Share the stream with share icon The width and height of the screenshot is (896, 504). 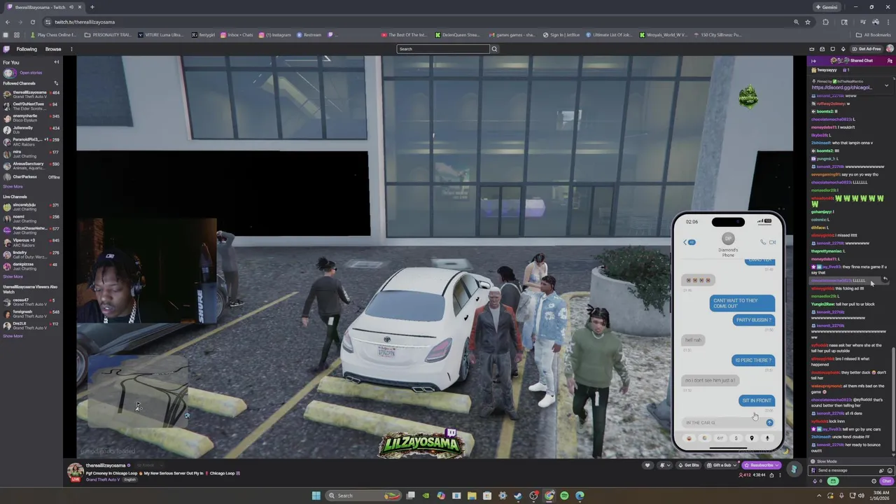pos(771,475)
